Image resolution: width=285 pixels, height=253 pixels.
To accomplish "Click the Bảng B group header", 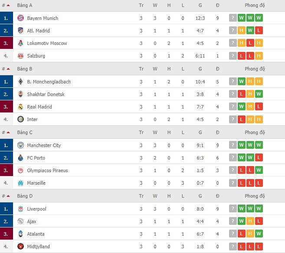I will click(x=25, y=69).
